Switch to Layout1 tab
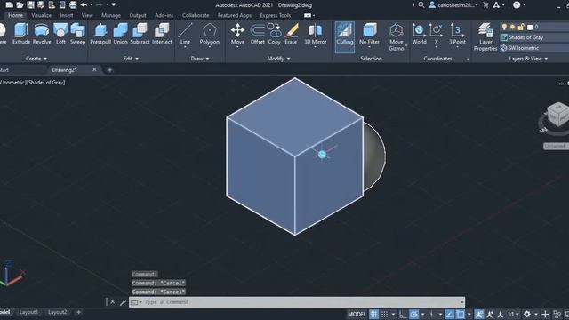Image resolution: width=569 pixels, height=320 pixels. click(x=28, y=312)
